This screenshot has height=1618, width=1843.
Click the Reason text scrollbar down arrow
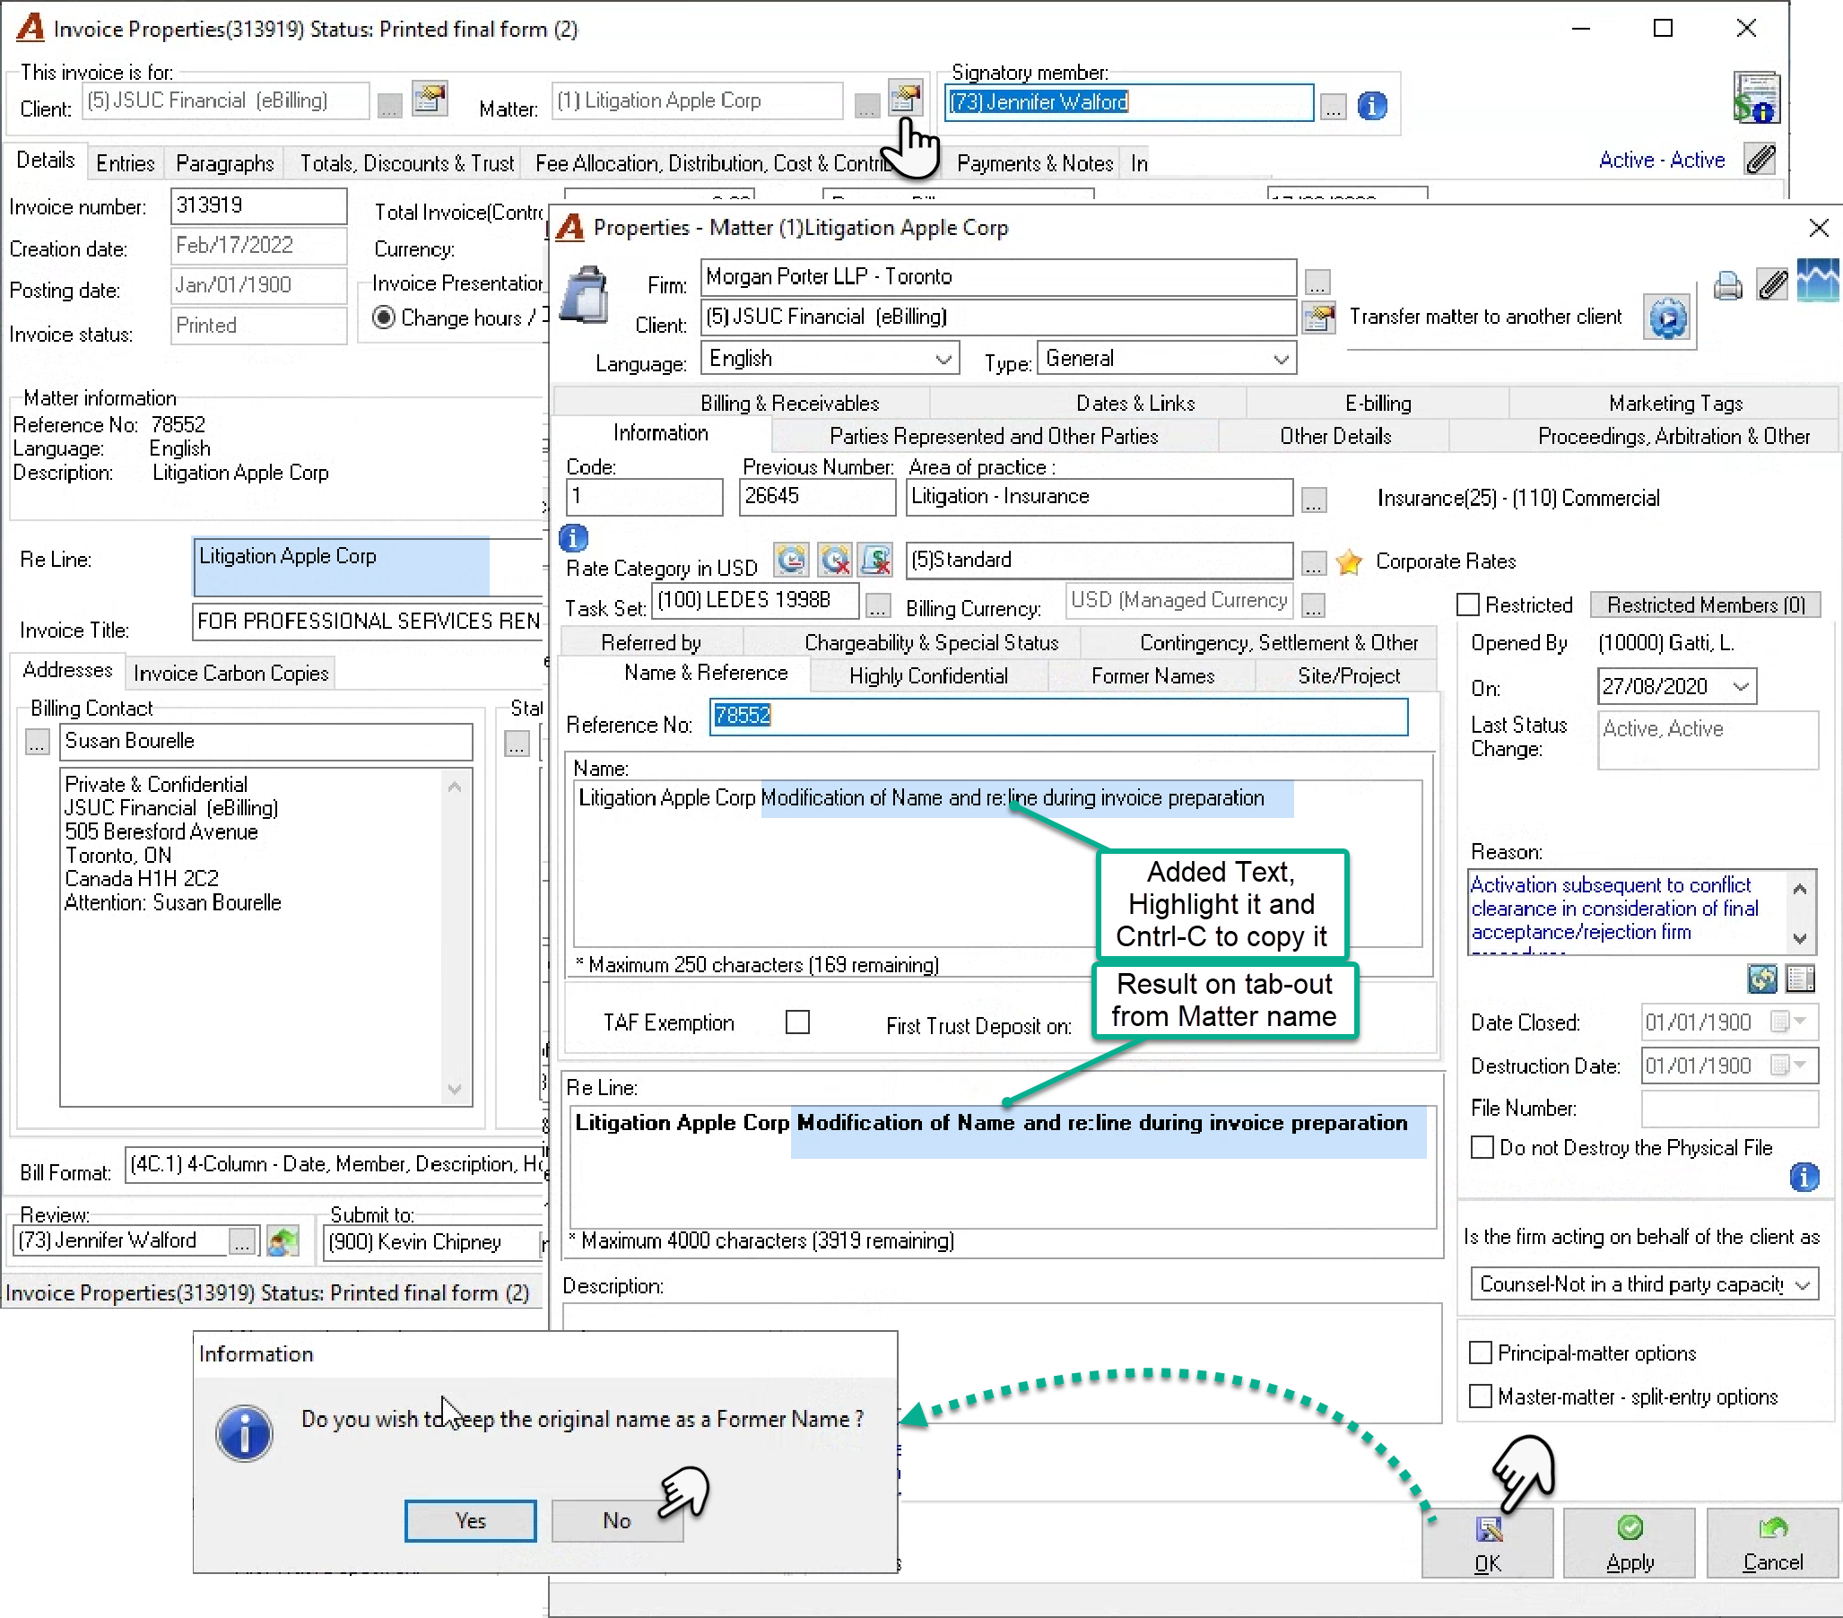coord(1800,938)
